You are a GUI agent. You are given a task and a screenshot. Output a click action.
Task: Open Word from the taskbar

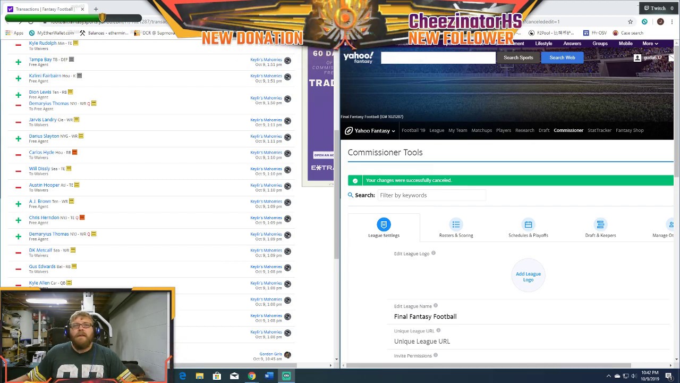click(269, 376)
